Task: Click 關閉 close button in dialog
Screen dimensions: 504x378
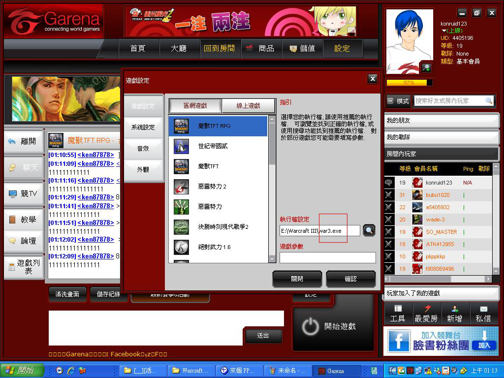Action: click(x=297, y=279)
